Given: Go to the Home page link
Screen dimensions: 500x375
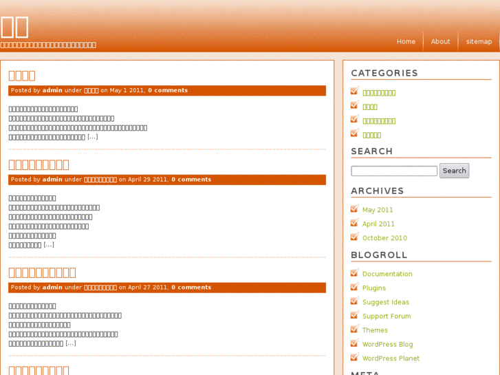Looking at the screenshot, I should 406,41.
